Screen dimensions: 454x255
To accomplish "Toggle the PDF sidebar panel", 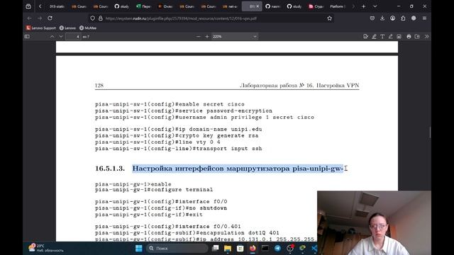I will 27,37.
